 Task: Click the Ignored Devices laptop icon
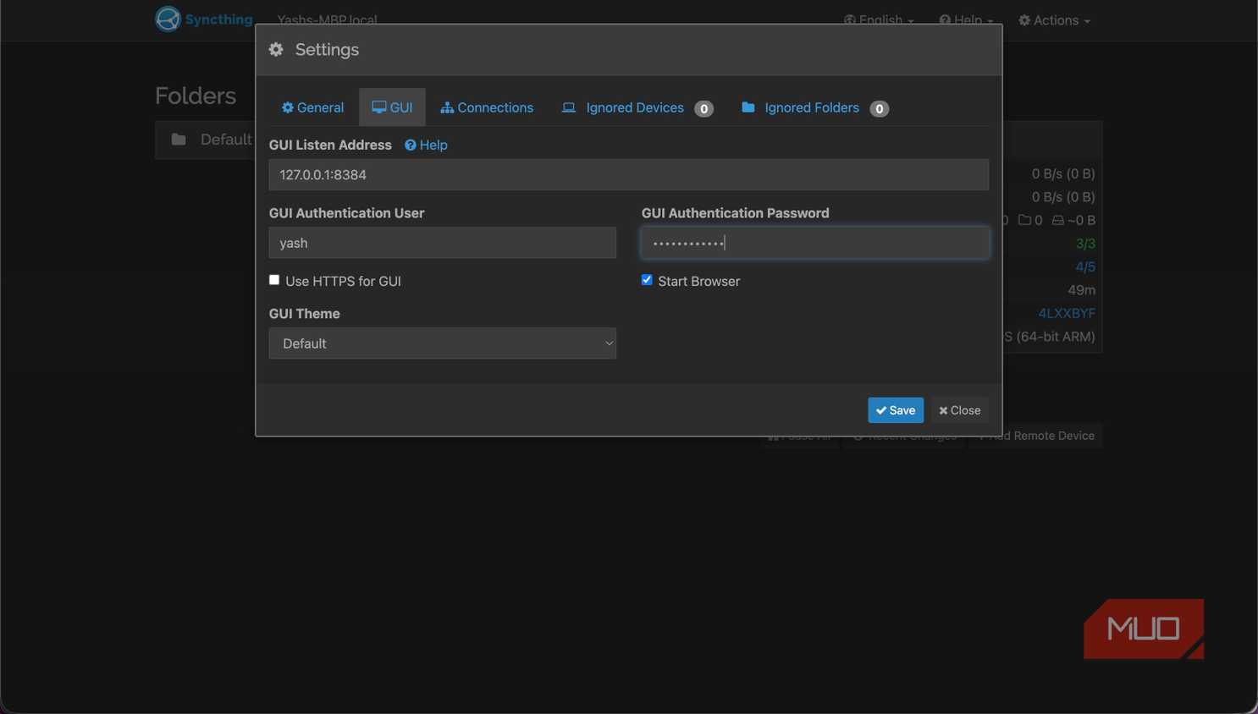(569, 108)
